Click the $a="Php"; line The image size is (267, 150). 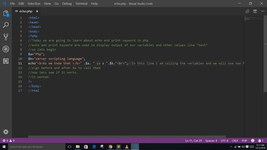coord(36,54)
